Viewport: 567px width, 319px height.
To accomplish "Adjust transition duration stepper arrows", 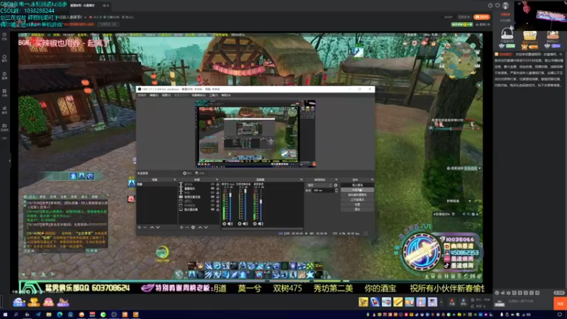I will 336,190.
